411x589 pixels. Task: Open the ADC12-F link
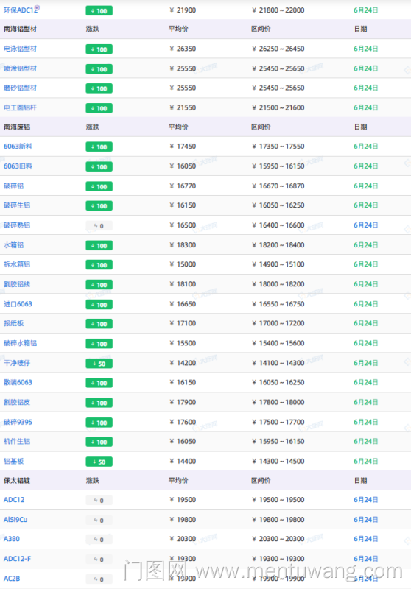17,559
